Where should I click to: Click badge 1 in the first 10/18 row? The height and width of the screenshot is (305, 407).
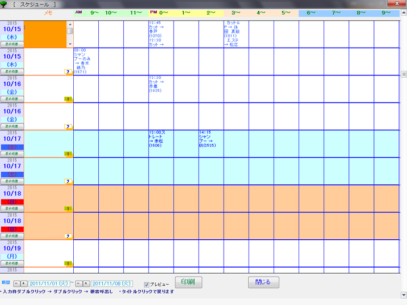coord(68,209)
